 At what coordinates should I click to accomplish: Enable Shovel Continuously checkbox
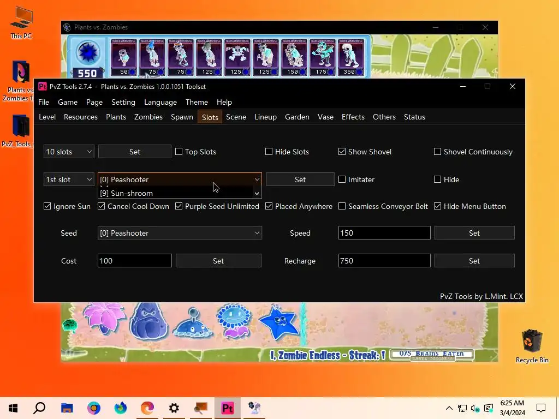[473, 152]
